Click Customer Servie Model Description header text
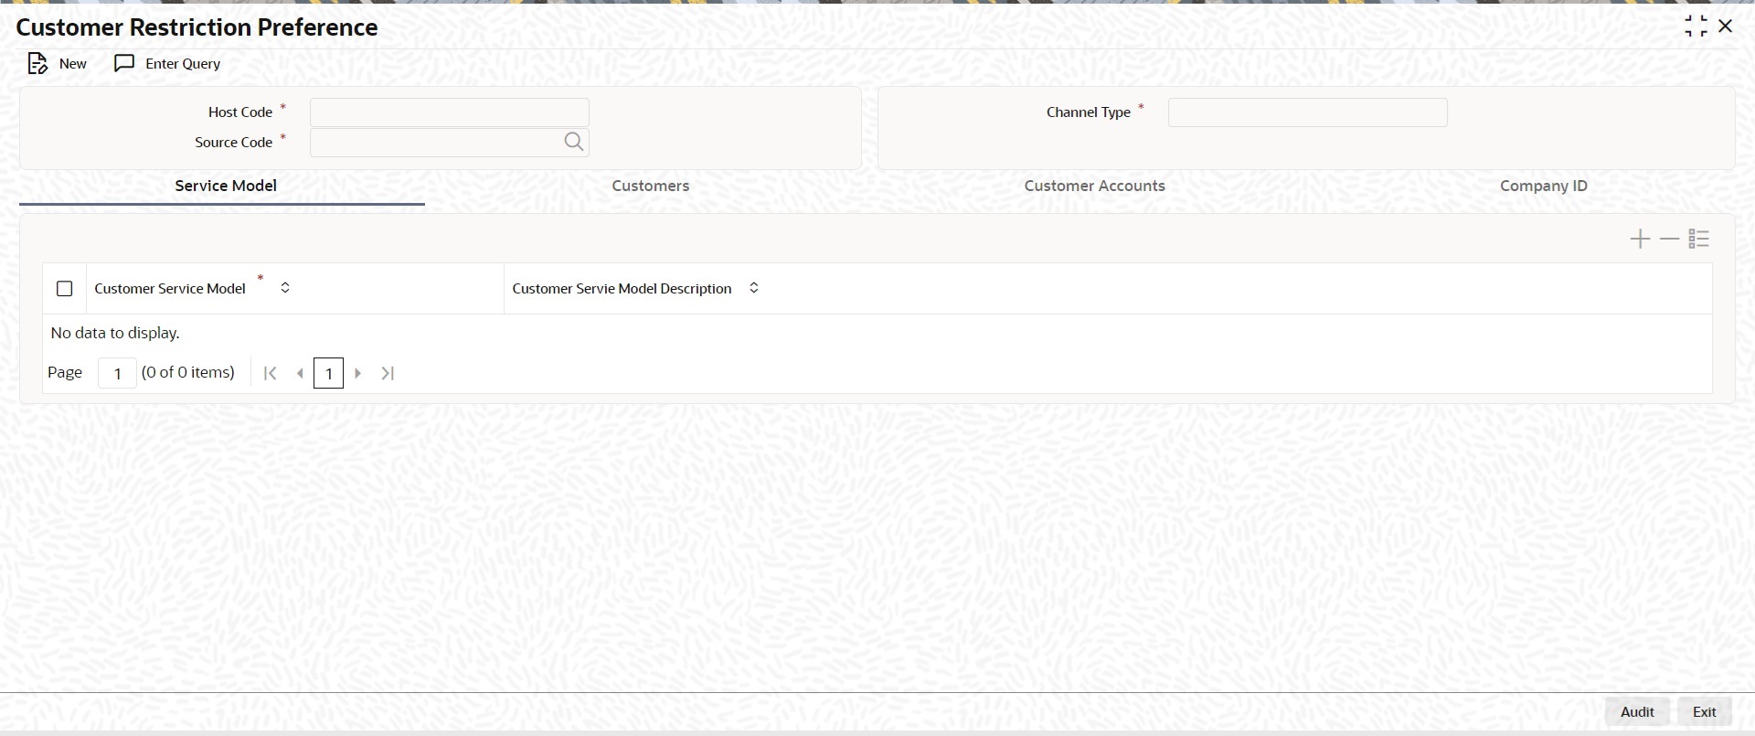The image size is (1755, 736). pyautogui.click(x=622, y=289)
